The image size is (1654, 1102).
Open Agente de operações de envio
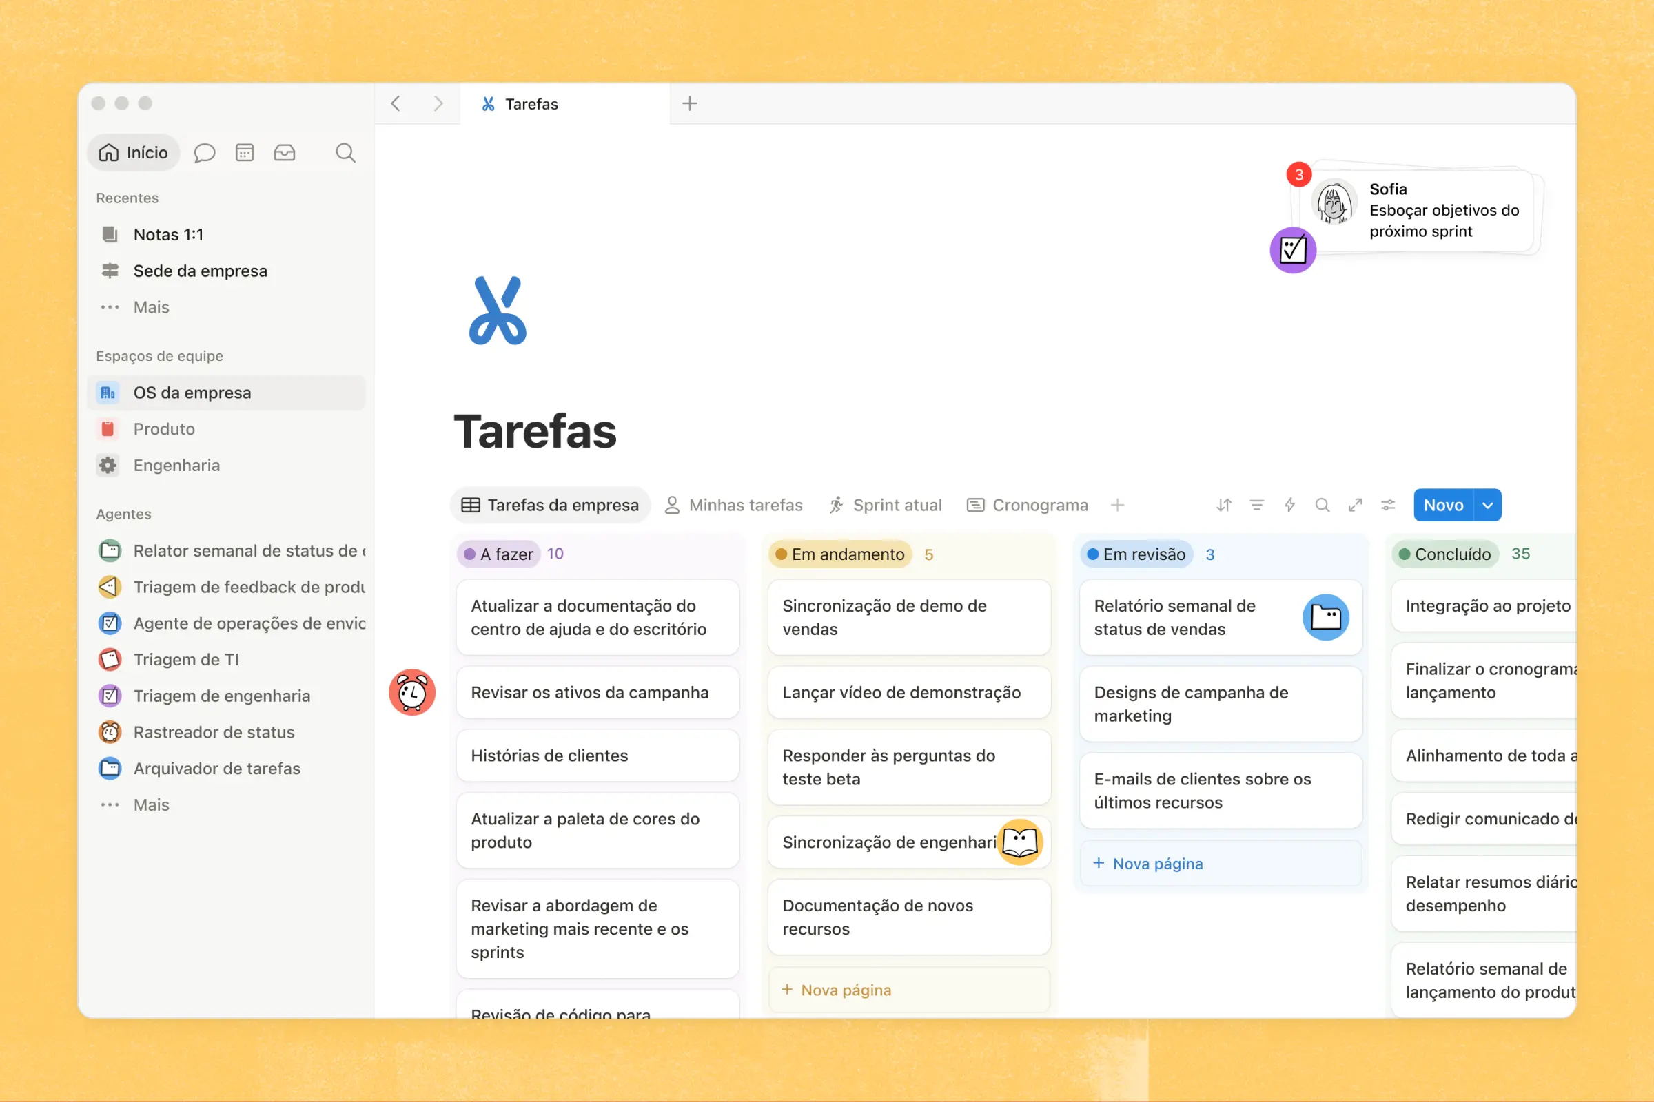pos(232,623)
